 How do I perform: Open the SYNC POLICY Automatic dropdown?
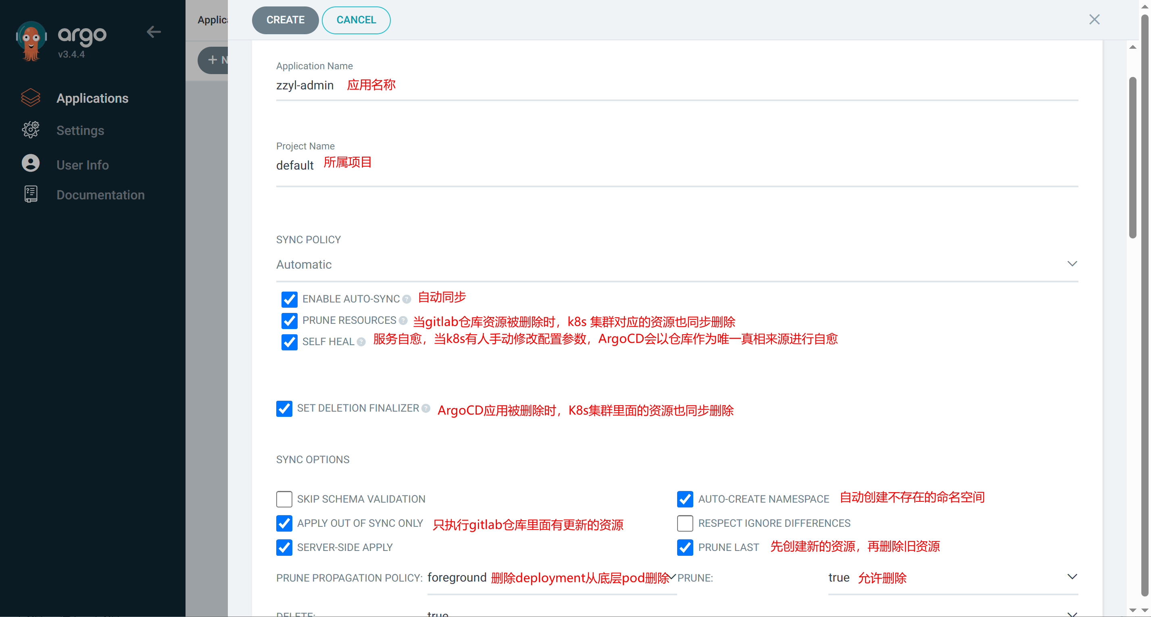(677, 265)
